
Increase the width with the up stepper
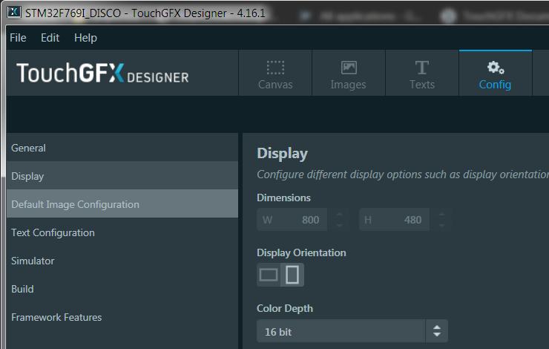[x=339, y=214]
